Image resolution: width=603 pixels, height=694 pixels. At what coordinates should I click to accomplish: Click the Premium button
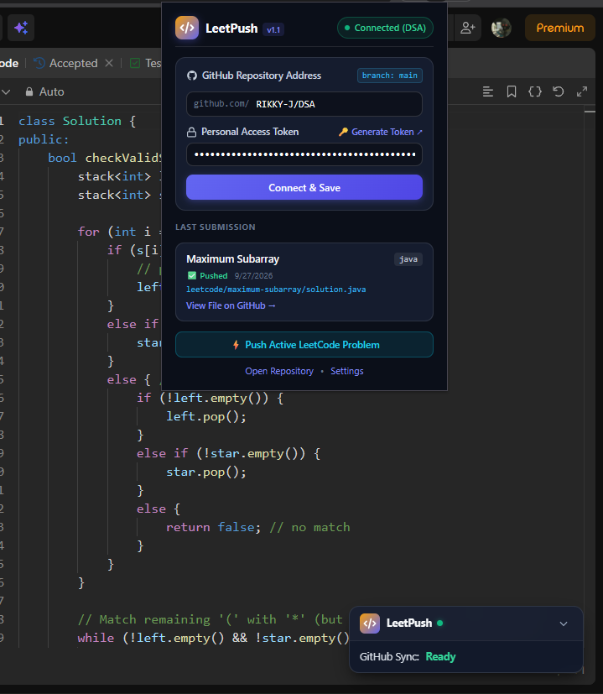coord(560,28)
